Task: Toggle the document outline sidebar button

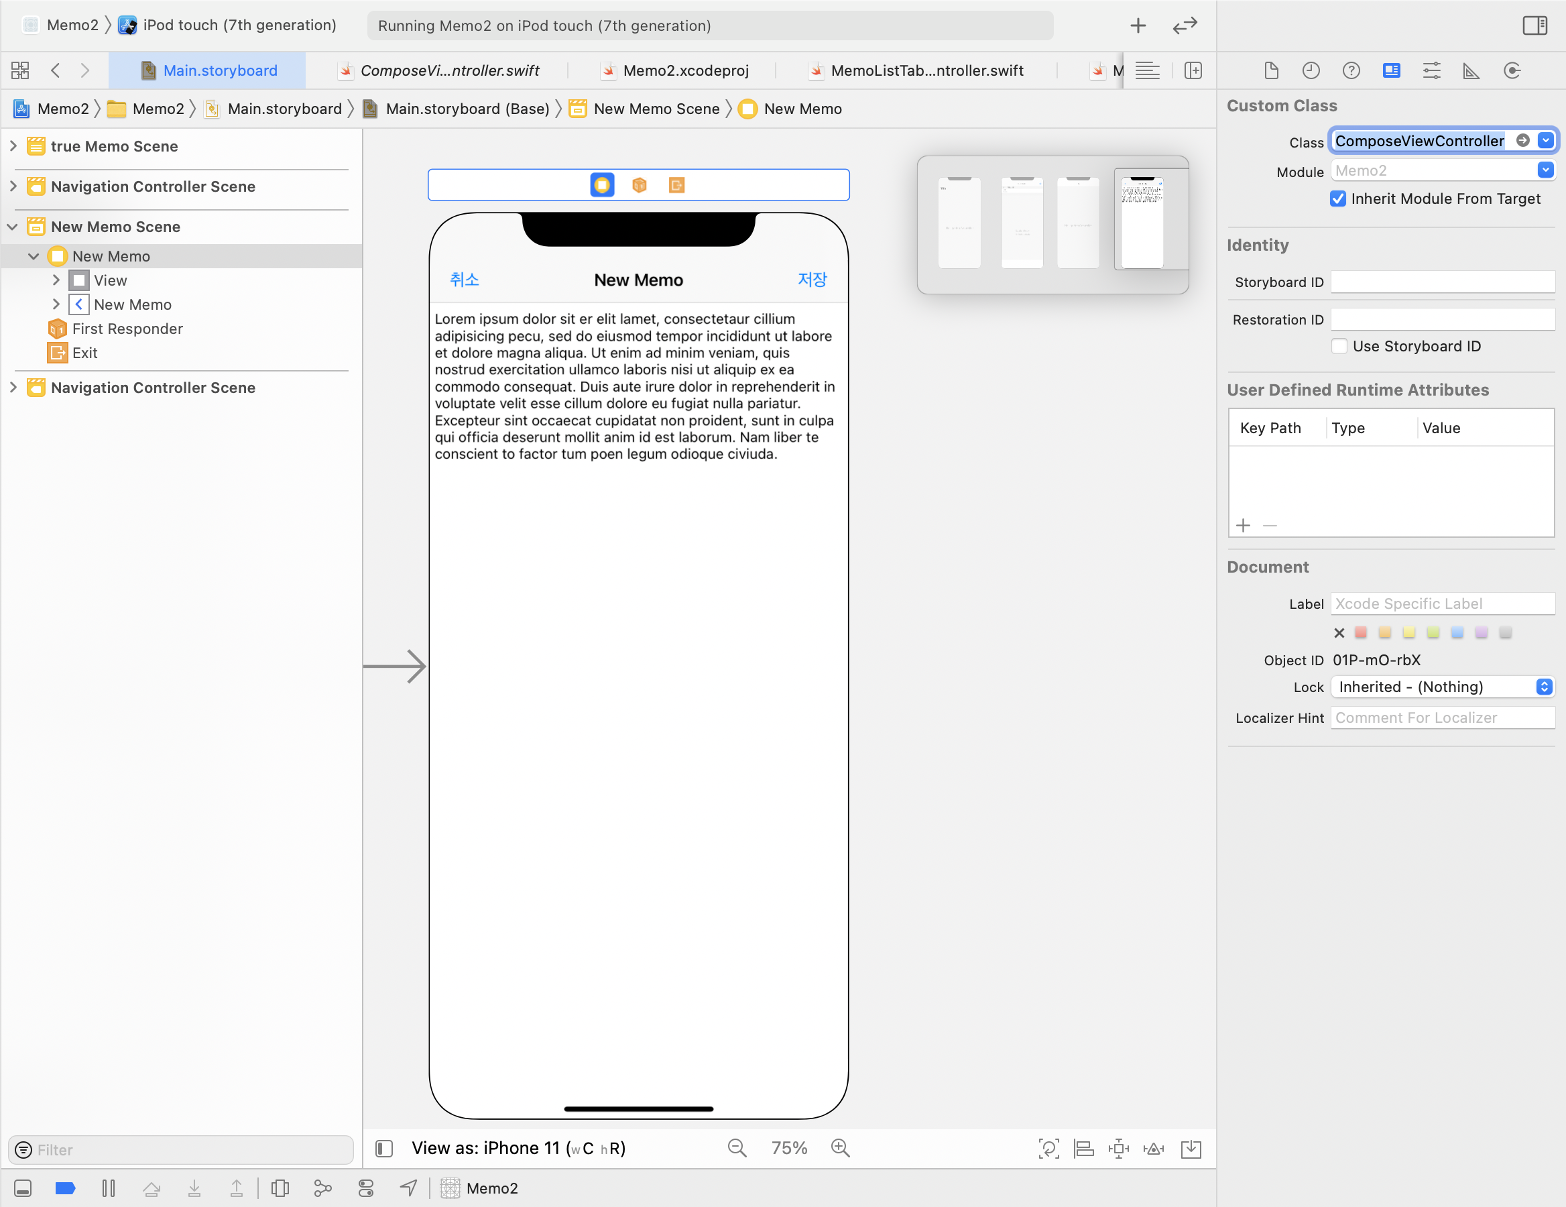Action: click(384, 1148)
